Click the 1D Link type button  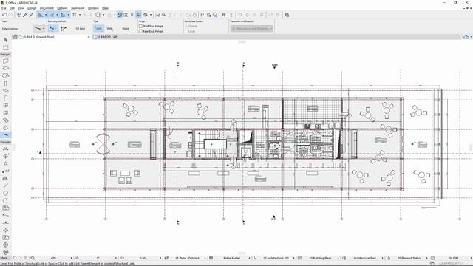pyautogui.click(x=81, y=28)
